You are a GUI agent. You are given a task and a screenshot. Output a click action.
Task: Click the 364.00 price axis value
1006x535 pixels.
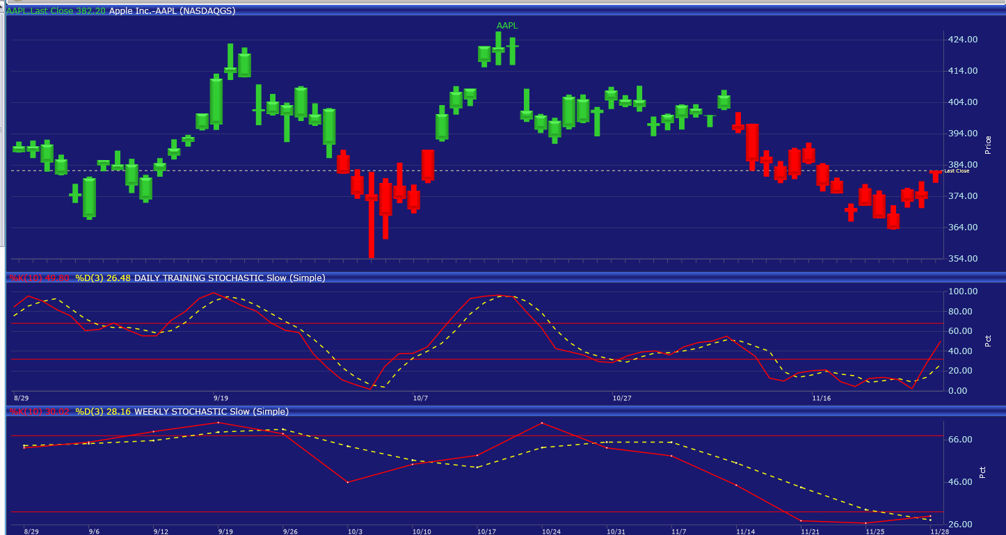click(964, 227)
